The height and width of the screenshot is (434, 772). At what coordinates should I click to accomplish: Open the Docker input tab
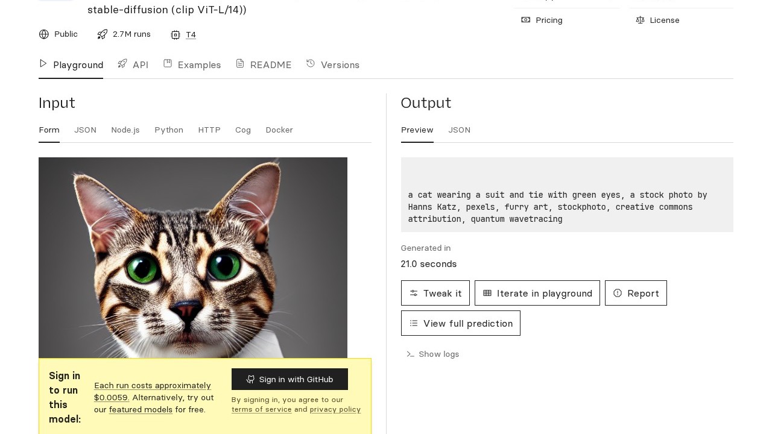[279, 130]
